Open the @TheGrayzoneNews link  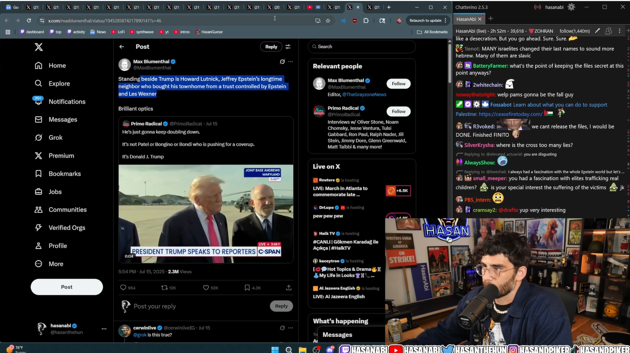tap(364, 94)
